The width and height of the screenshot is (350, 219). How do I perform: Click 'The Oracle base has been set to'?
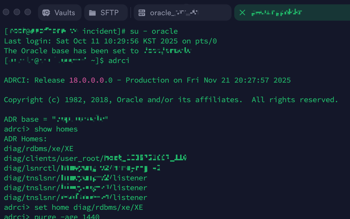coord(71,51)
